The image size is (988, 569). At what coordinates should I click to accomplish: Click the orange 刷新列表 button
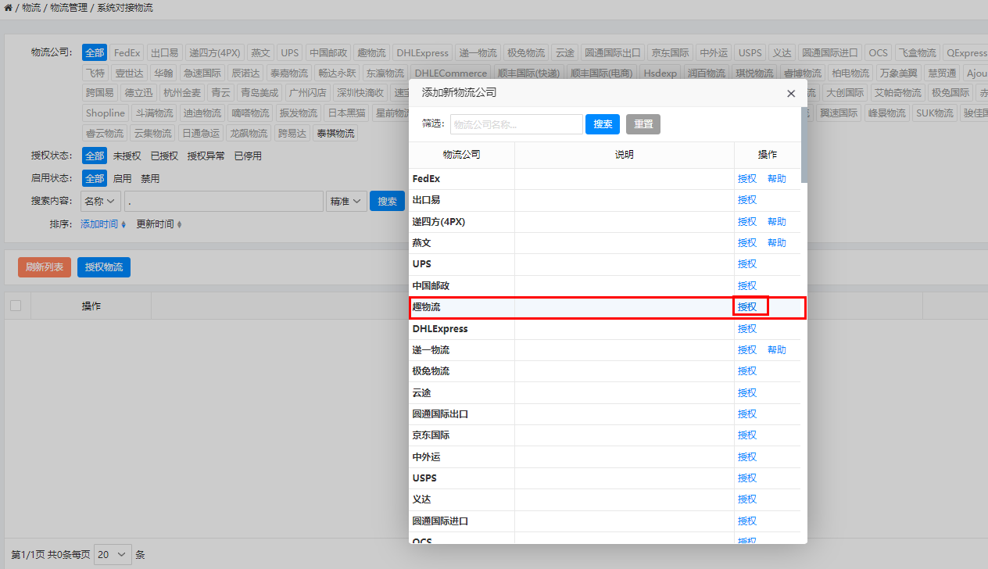pos(45,267)
